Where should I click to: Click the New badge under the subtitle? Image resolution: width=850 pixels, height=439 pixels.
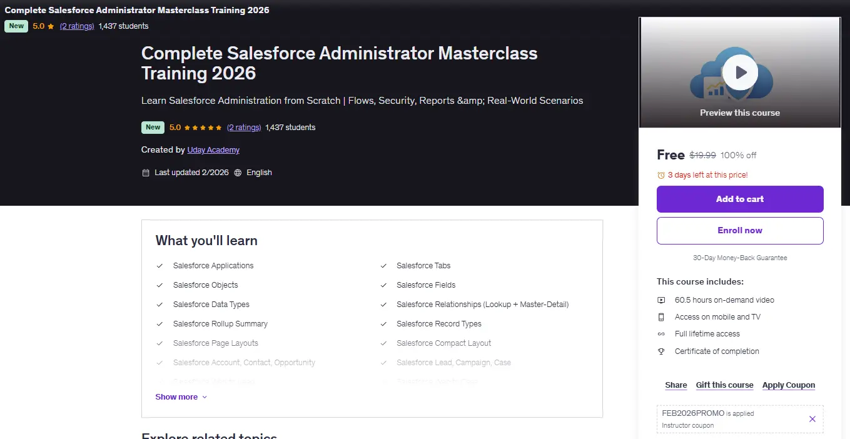pos(153,128)
